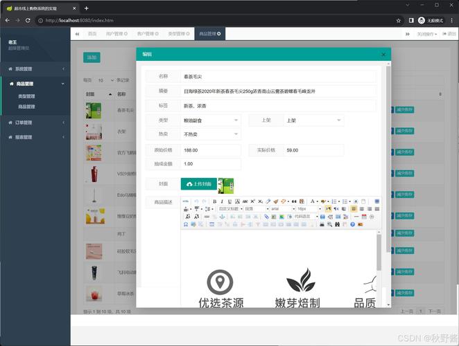Click the 名称 field containing 春茶毛尖

click(x=278, y=77)
